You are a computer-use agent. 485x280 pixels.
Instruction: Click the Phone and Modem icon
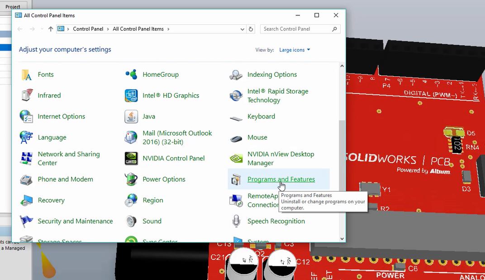(26, 179)
